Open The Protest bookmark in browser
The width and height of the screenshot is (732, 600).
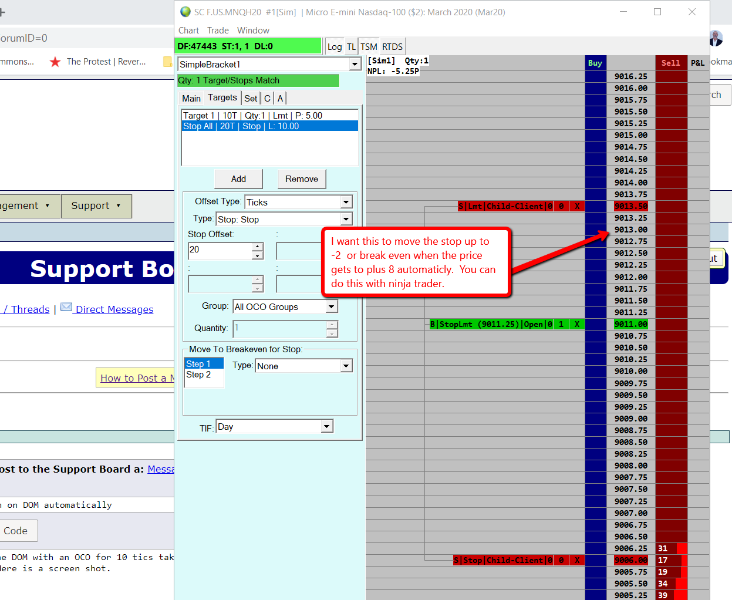[x=106, y=62]
